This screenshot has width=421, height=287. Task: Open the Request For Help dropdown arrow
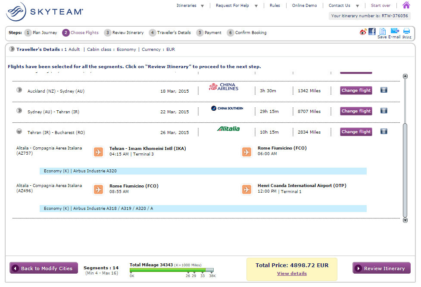coord(256,6)
